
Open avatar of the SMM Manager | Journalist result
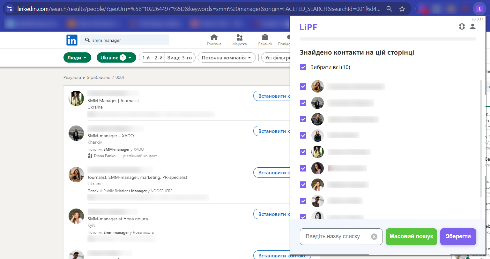(76, 98)
